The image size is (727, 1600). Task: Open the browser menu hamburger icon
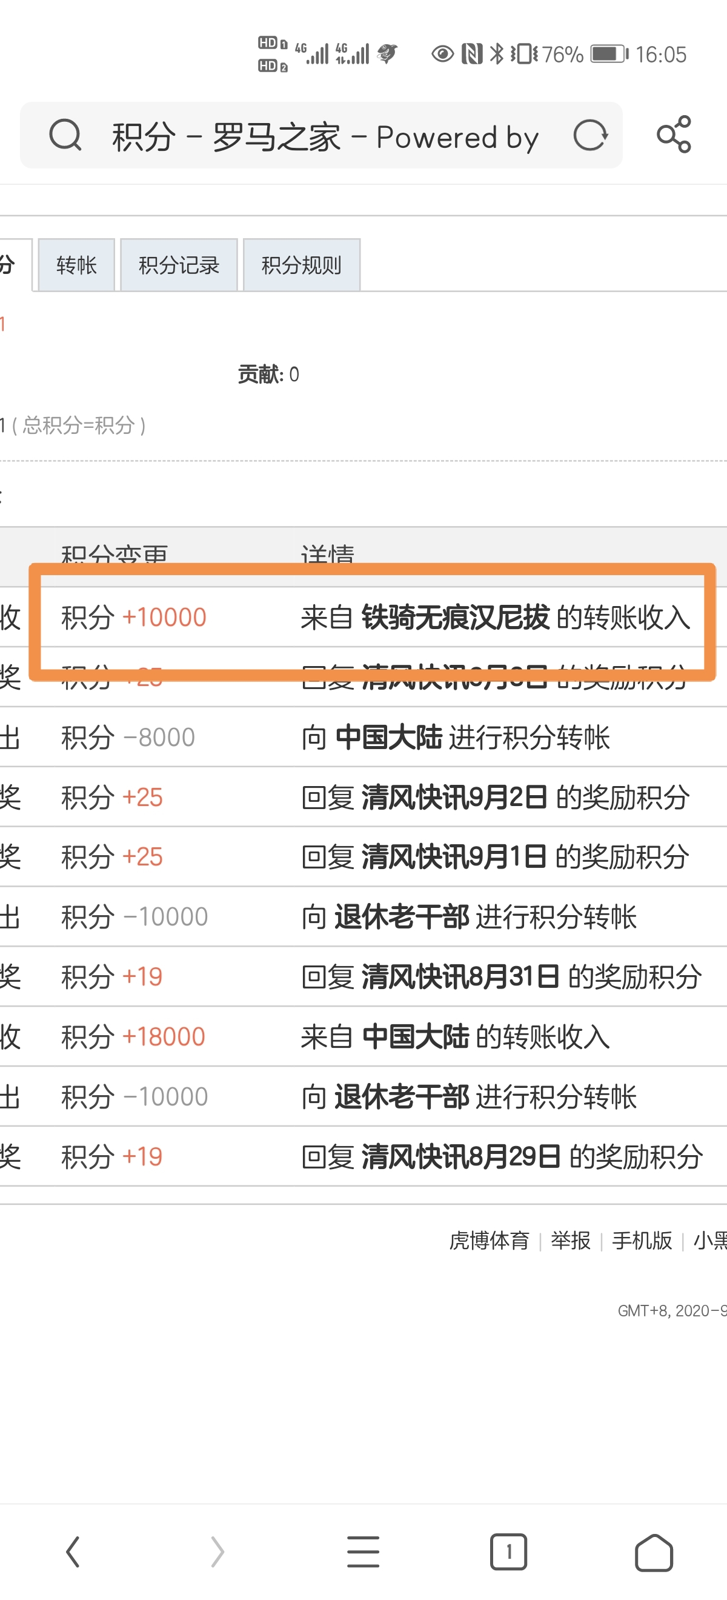363,1552
